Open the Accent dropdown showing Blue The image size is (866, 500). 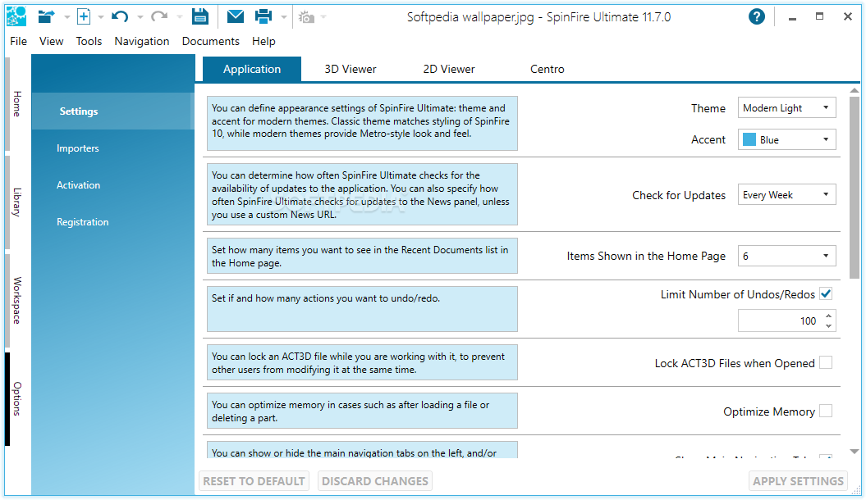786,139
